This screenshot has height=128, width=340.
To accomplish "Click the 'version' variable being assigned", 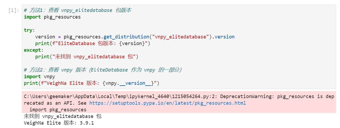I will [45, 37].
